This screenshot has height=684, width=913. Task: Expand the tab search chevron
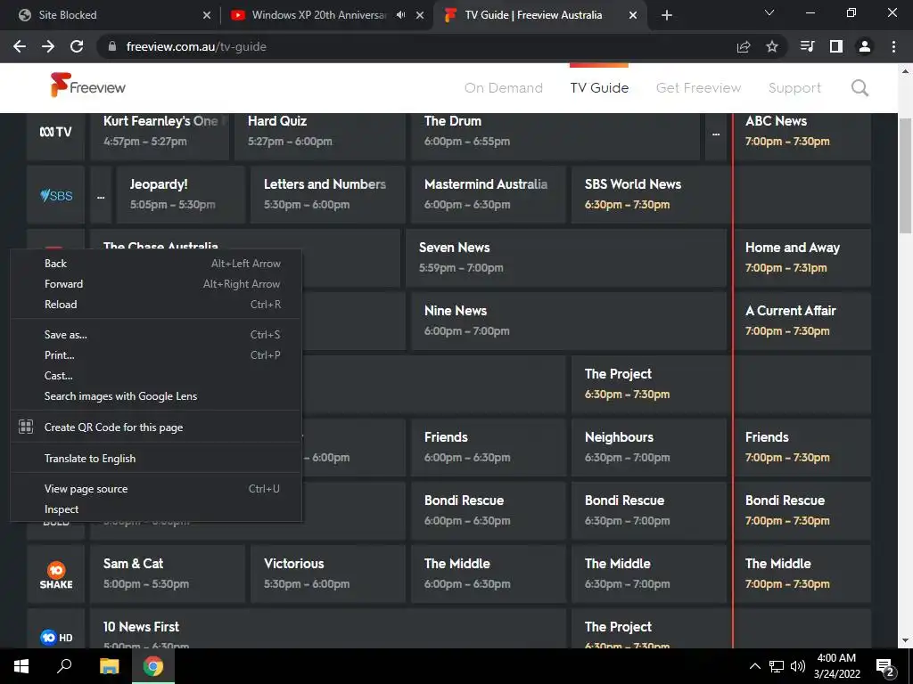769,12
